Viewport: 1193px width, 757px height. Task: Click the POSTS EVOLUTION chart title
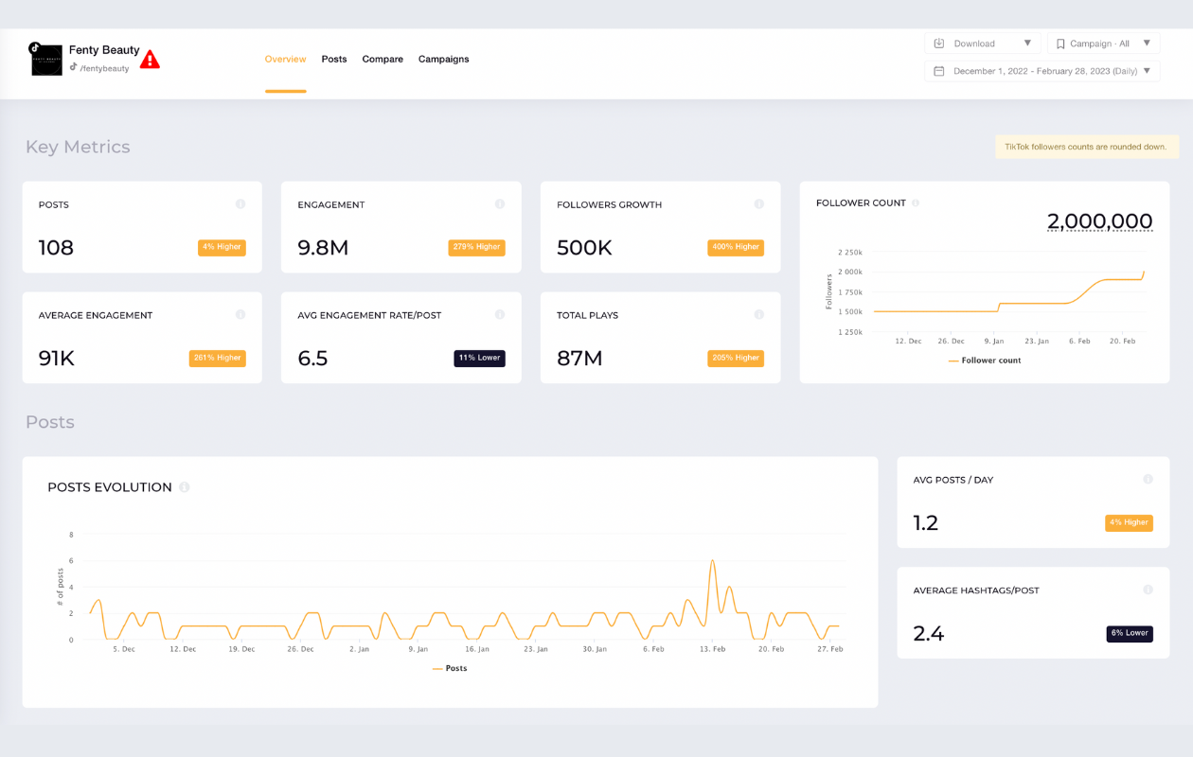[x=110, y=487]
